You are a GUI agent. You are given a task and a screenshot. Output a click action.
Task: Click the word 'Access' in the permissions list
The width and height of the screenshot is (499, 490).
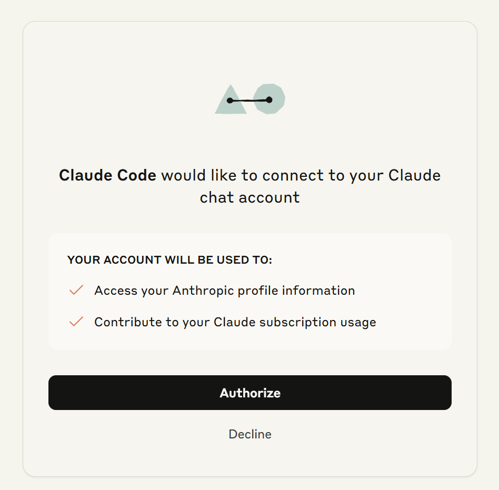coord(116,291)
